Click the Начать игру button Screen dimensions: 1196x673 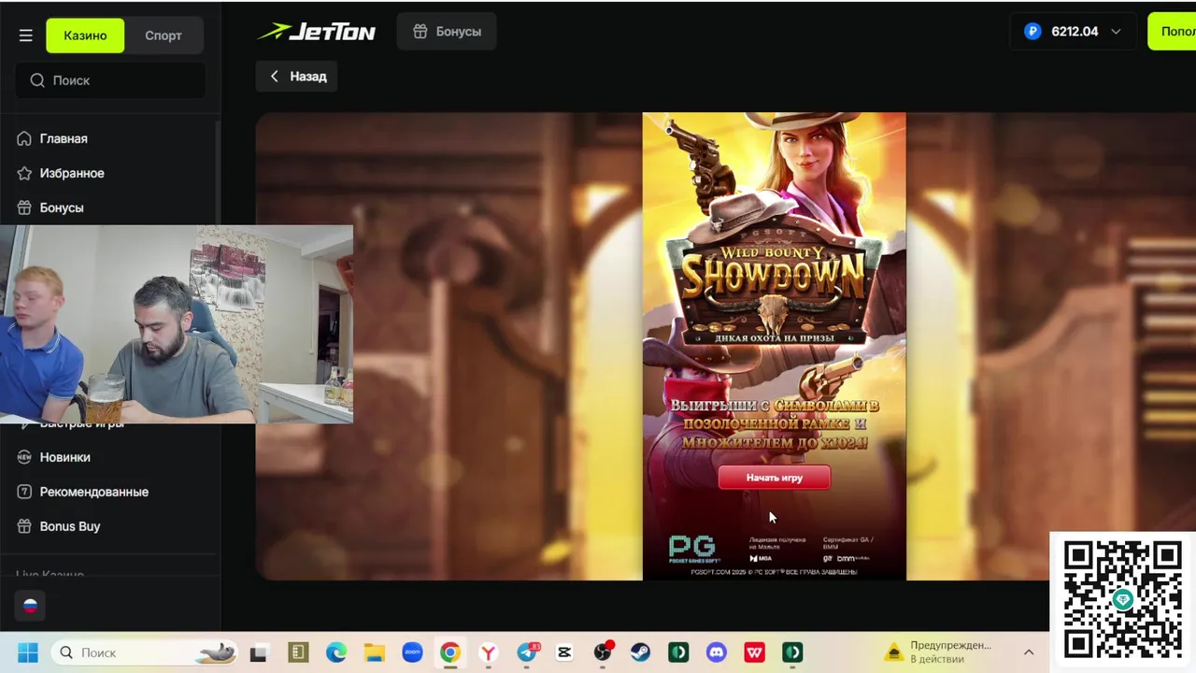pyautogui.click(x=774, y=478)
